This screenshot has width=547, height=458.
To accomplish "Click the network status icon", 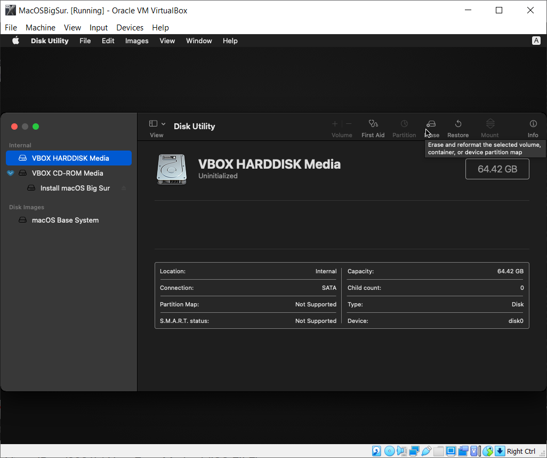I will pos(414,451).
